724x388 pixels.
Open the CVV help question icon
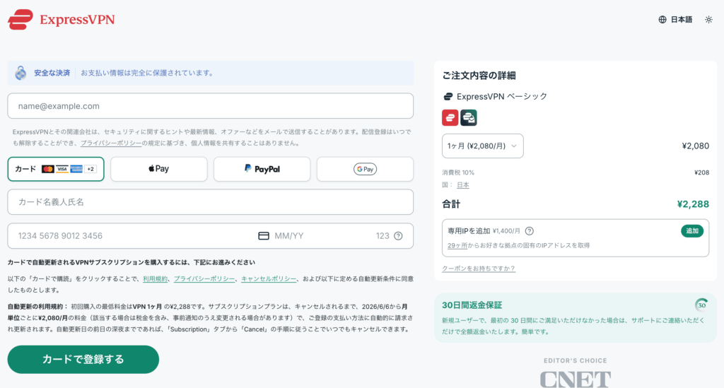point(398,236)
